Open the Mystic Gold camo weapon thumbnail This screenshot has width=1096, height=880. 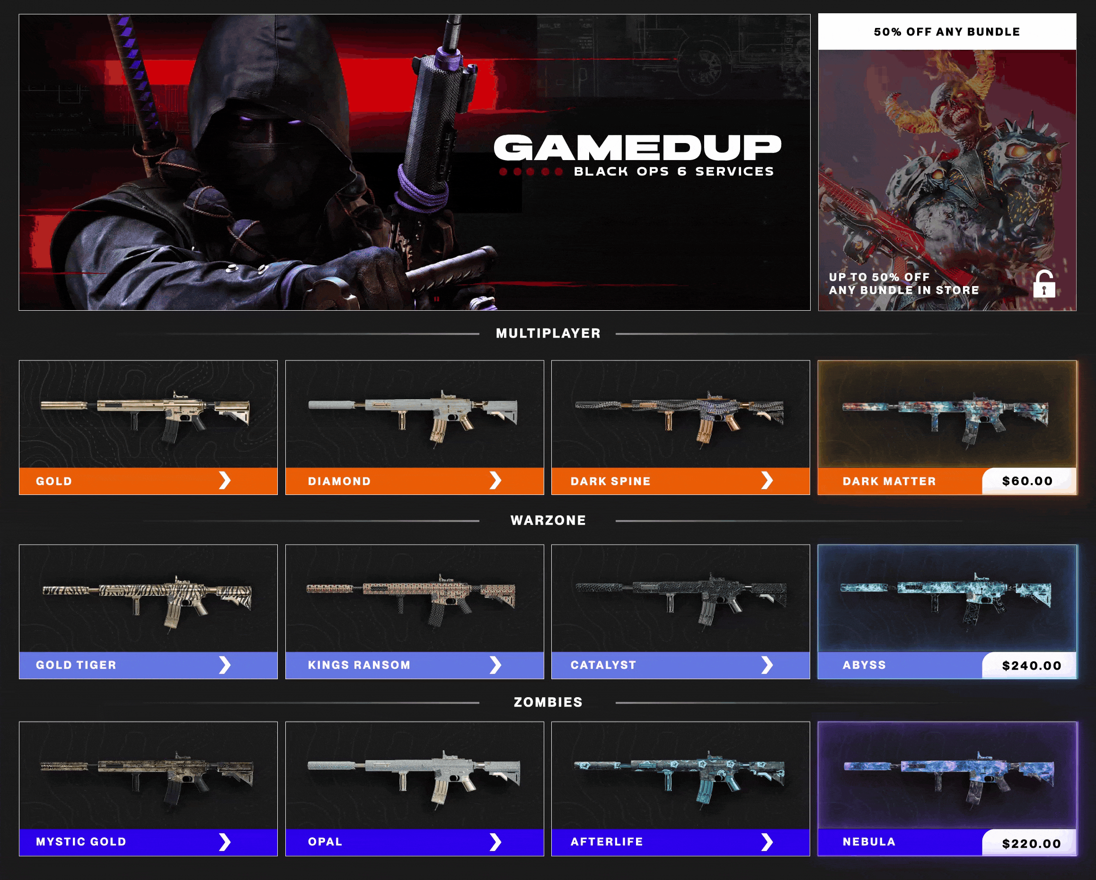pos(149,775)
